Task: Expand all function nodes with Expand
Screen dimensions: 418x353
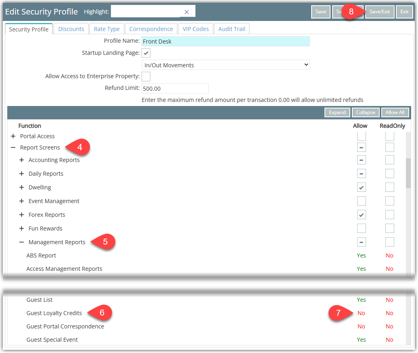Action: tap(337, 112)
